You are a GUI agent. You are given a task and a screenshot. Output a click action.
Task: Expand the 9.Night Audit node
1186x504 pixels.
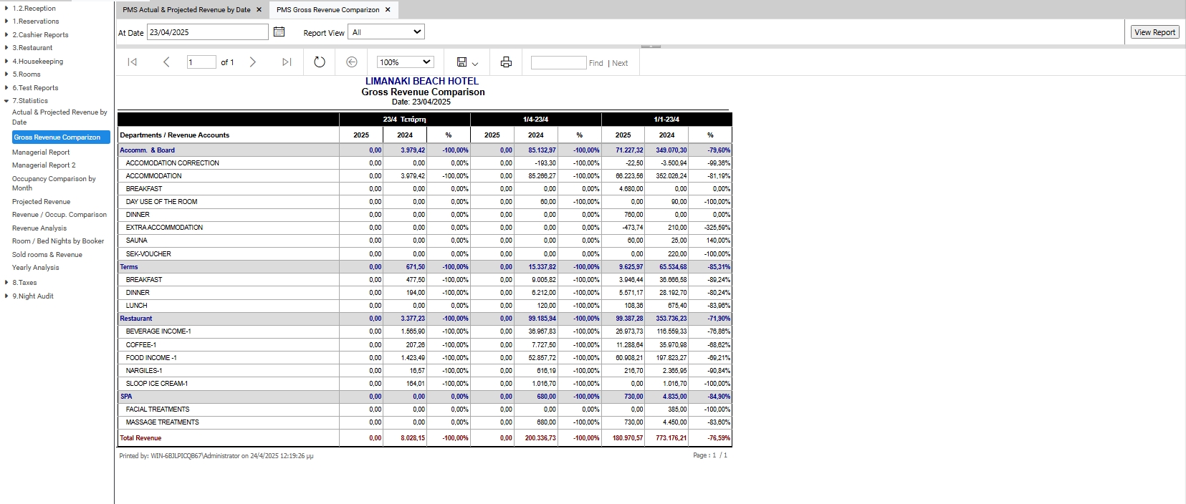[6, 296]
